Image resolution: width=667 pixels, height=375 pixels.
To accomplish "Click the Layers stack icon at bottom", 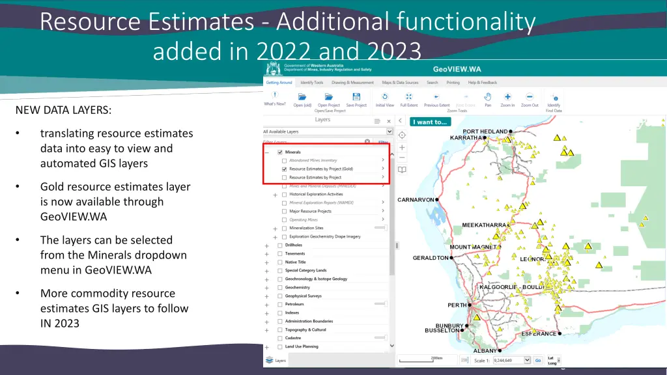I will coord(269,360).
